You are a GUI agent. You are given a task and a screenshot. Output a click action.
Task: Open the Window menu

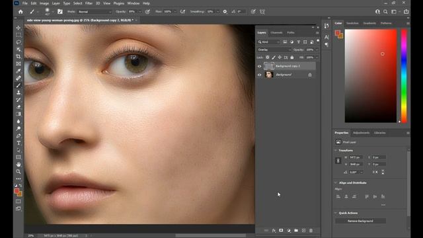tap(134, 3)
